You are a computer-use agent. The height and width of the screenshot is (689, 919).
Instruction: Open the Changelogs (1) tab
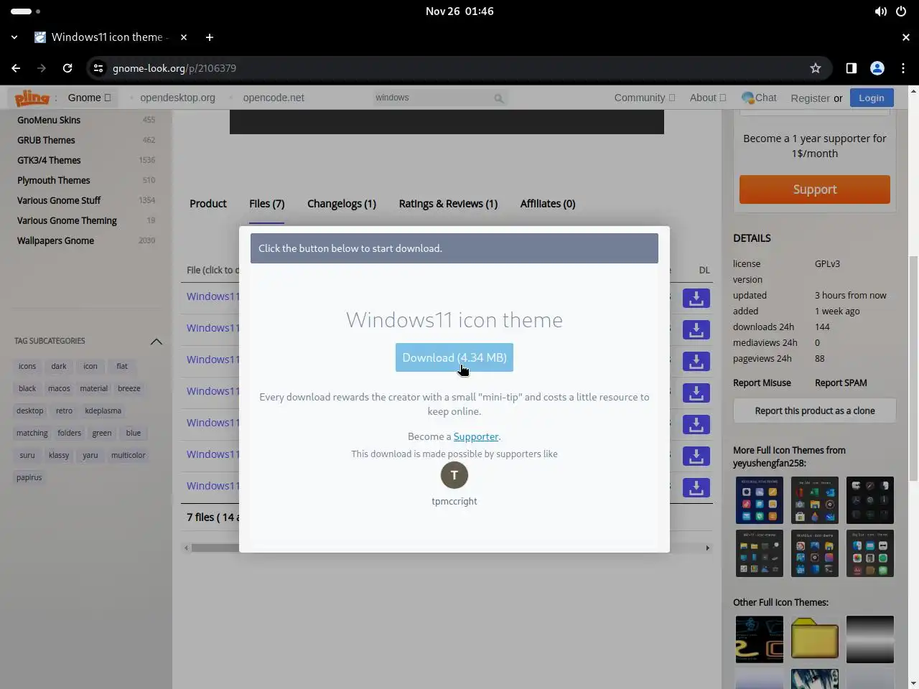(x=342, y=204)
